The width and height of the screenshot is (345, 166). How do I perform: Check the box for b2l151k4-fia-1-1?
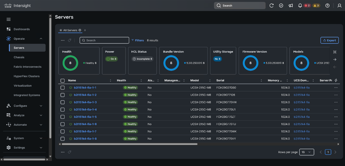[x=62, y=88]
